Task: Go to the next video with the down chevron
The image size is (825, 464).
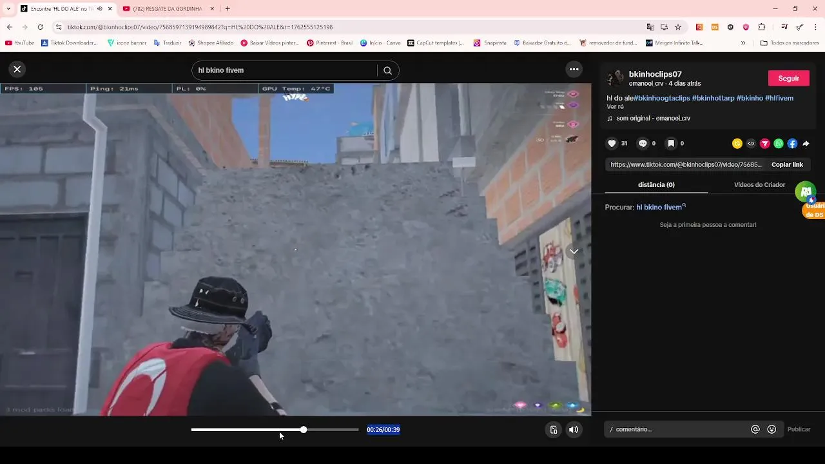Action: click(x=574, y=251)
